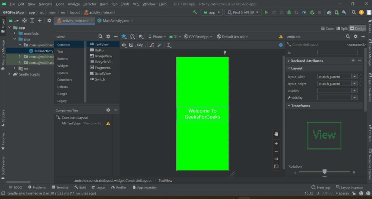This screenshot has height=199, width=372.
Task: Select the activity_main.xml tab
Action: 75,21
